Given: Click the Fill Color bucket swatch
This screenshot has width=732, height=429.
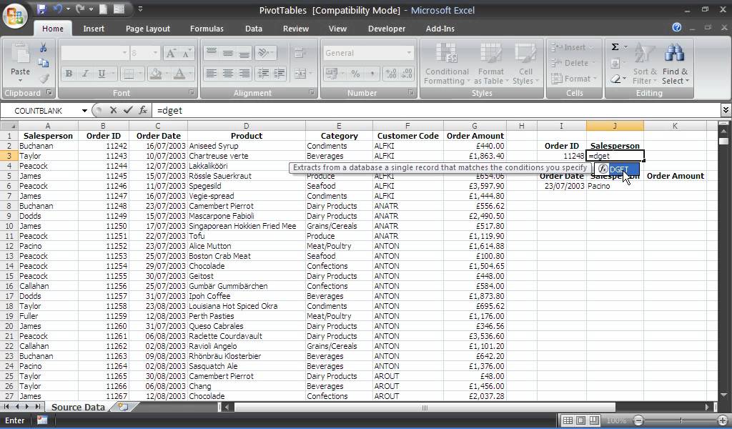Looking at the screenshot, I should tap(155, 74).
